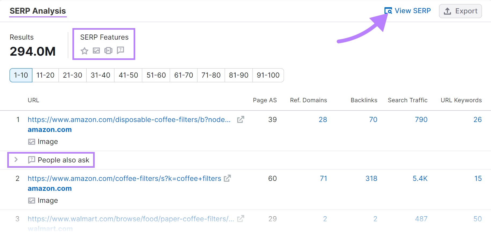Viewport: 491px width, 236px height.
Task: Click Backlinks value 70
Action: [x=373, y=120]
